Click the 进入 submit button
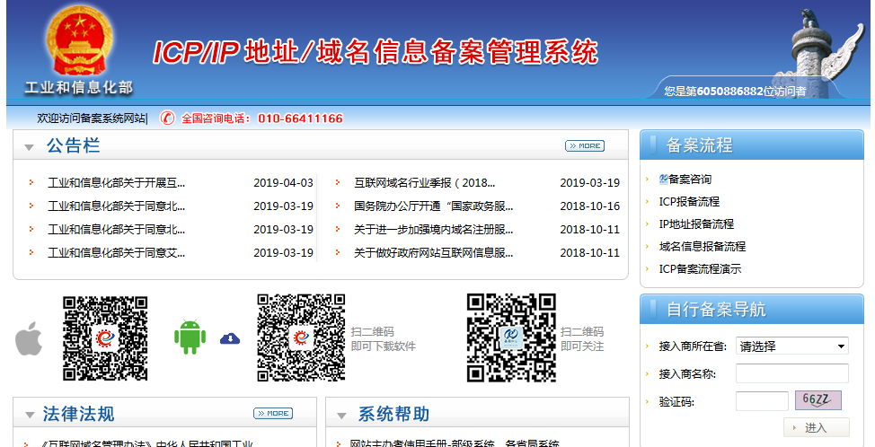This screenshot has height=447, width=875. click(x=817, y=427)
